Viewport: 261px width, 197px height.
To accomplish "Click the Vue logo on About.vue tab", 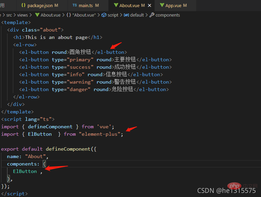I will pos(116,5).
